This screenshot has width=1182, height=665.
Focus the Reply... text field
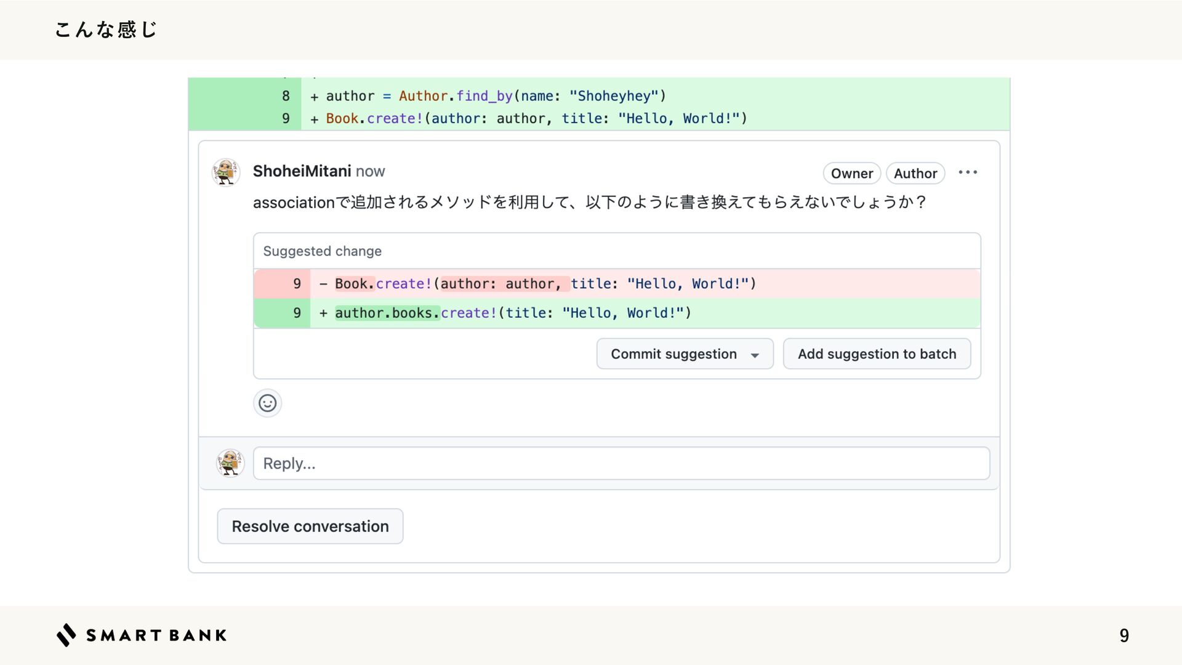[621, 463]
